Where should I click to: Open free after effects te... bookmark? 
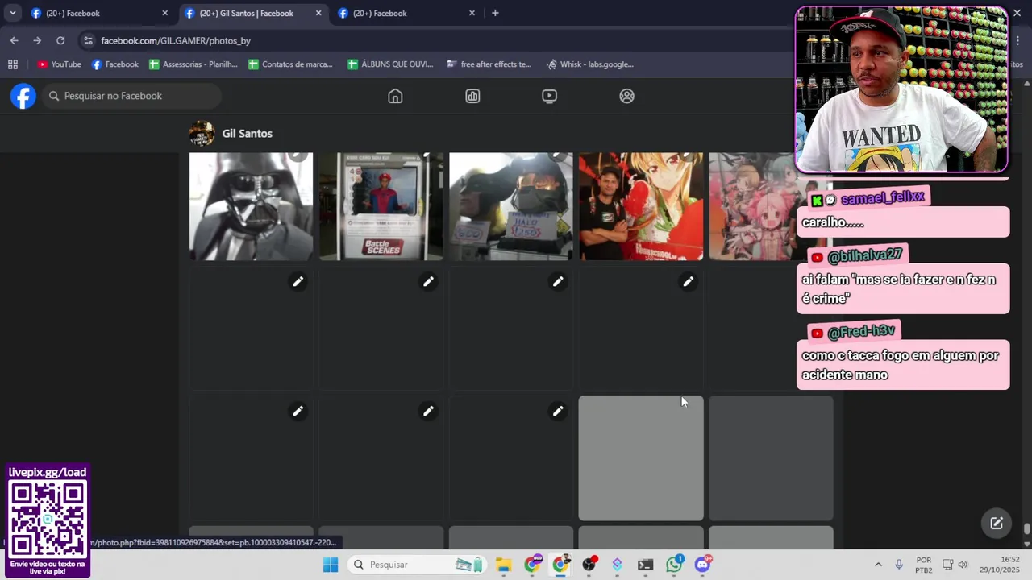pos(489,64)
